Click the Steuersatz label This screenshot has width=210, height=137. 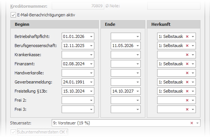tap(21, 123)
